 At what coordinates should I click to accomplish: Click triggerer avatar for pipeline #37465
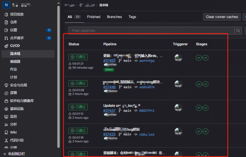pyautogui.click(x=178, y=58)
